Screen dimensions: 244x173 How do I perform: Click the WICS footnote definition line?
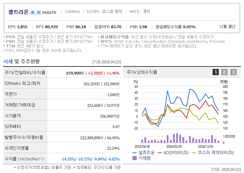click(x=161, y=41)
